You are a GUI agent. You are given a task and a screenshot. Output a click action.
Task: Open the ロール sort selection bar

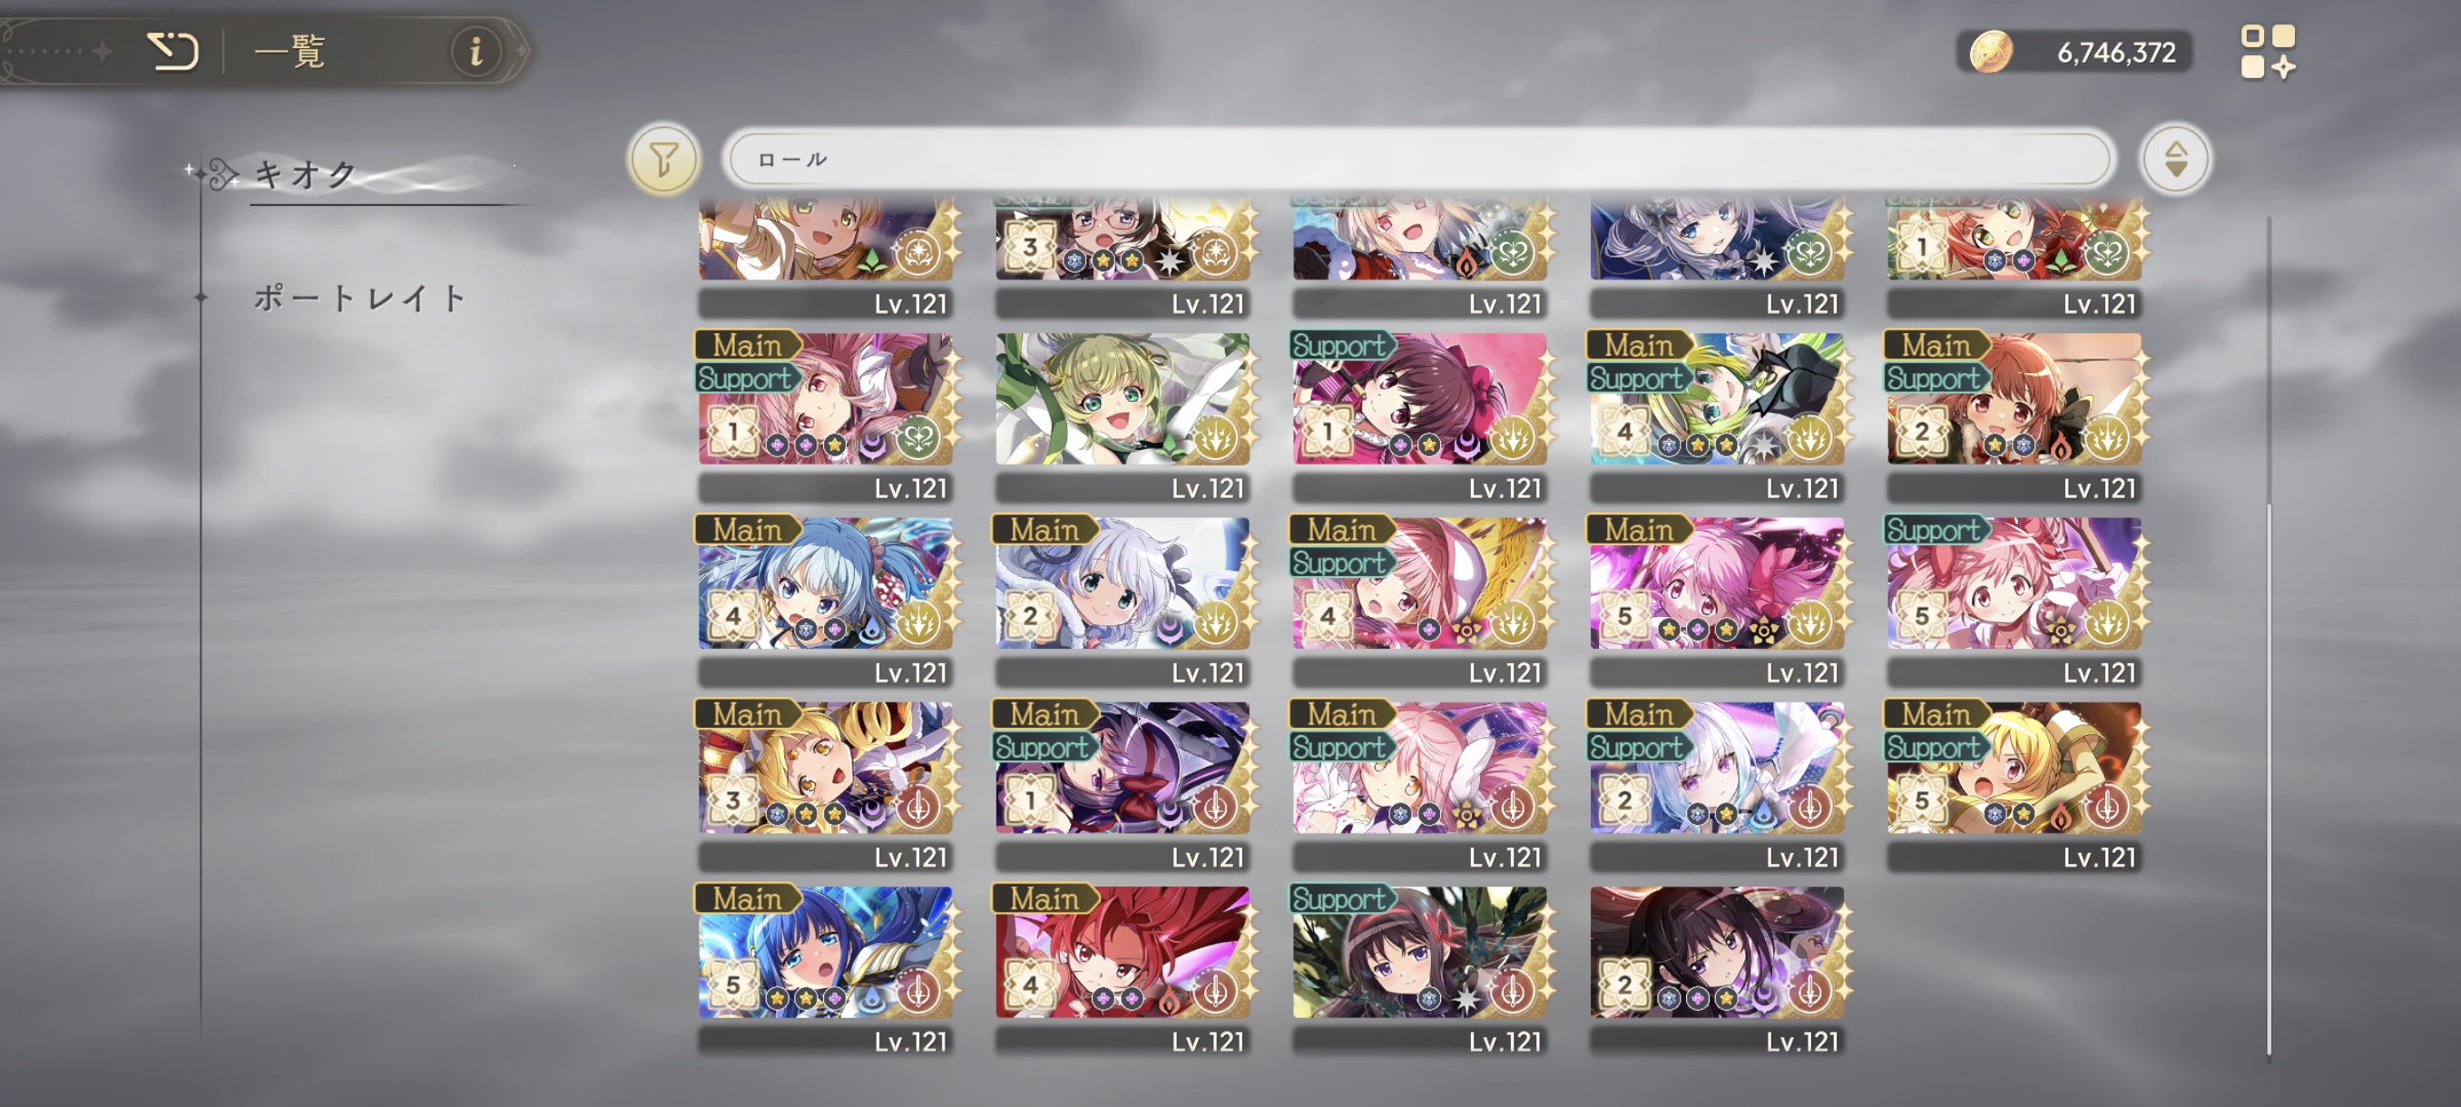[x=1419, y=159]
